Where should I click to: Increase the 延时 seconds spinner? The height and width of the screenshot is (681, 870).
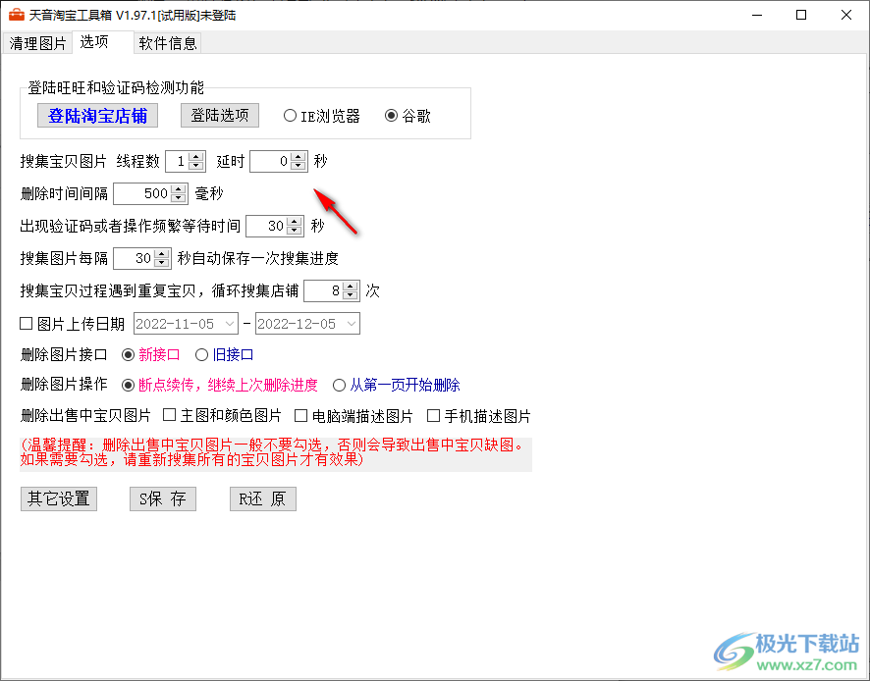pos(298,157)
